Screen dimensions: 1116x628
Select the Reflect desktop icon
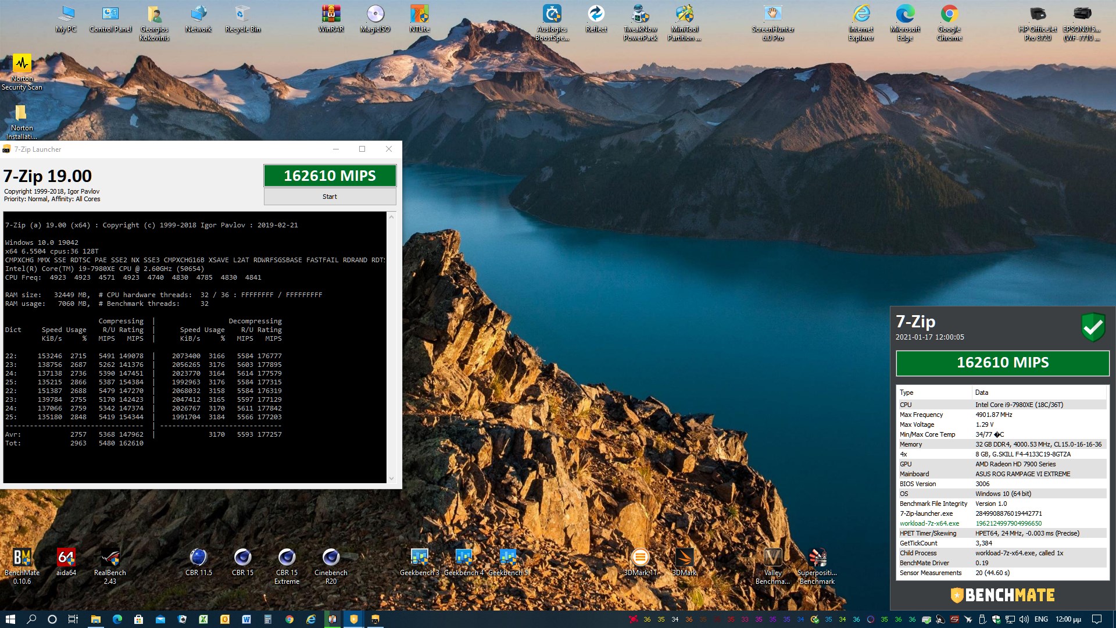coord(596,19)
